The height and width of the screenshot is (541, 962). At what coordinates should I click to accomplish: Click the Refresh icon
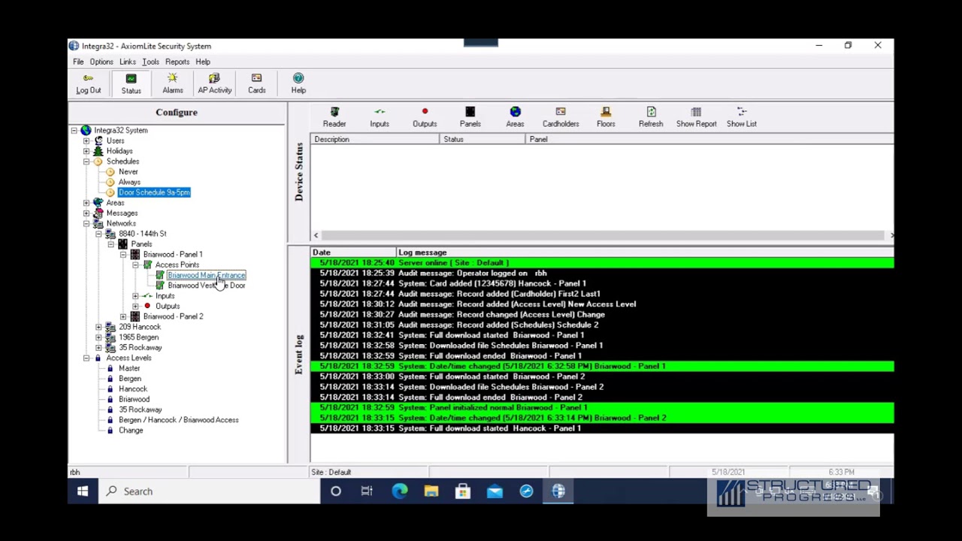click(x=651, y=117)
